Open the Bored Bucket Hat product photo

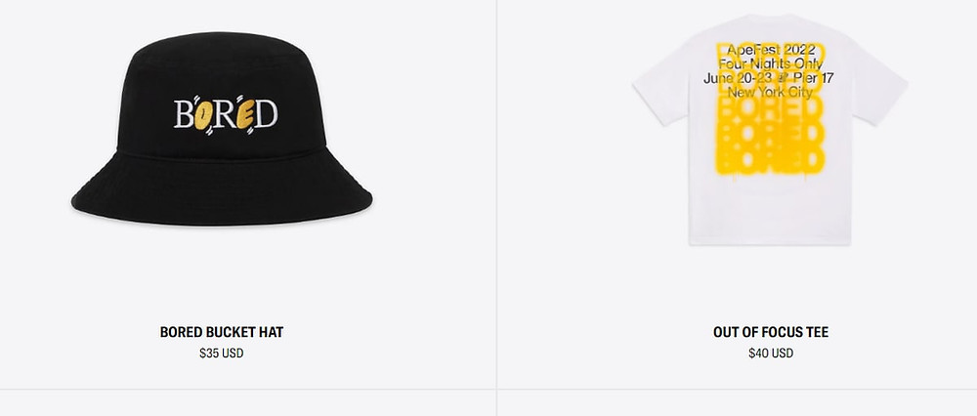(222, 129)
